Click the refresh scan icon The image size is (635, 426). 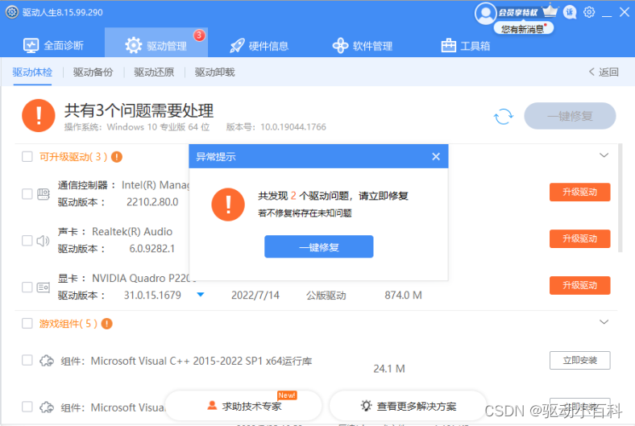pos(504,117)
